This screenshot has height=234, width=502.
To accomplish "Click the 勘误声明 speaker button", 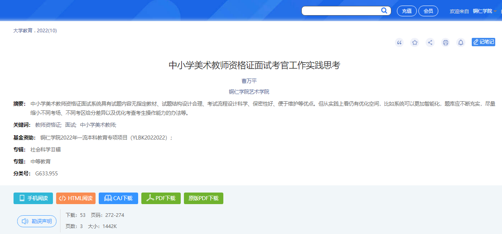I will coord(37,221).
